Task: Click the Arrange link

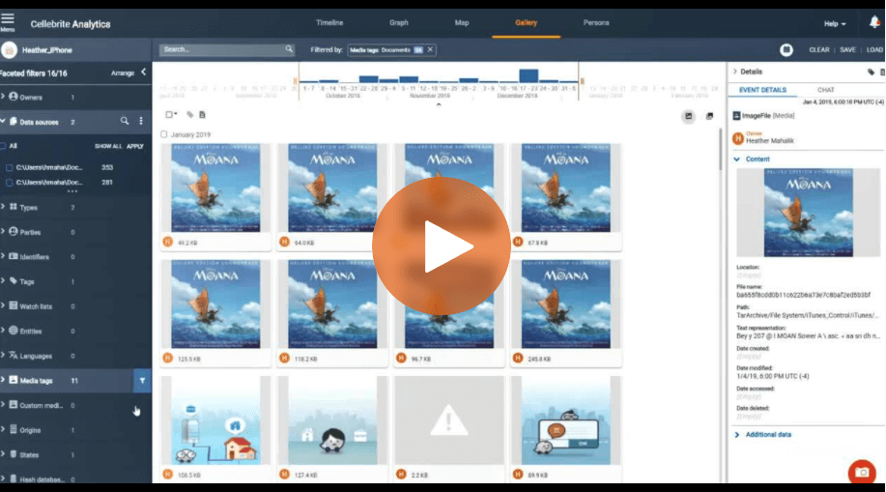Action: pos(123,72)
